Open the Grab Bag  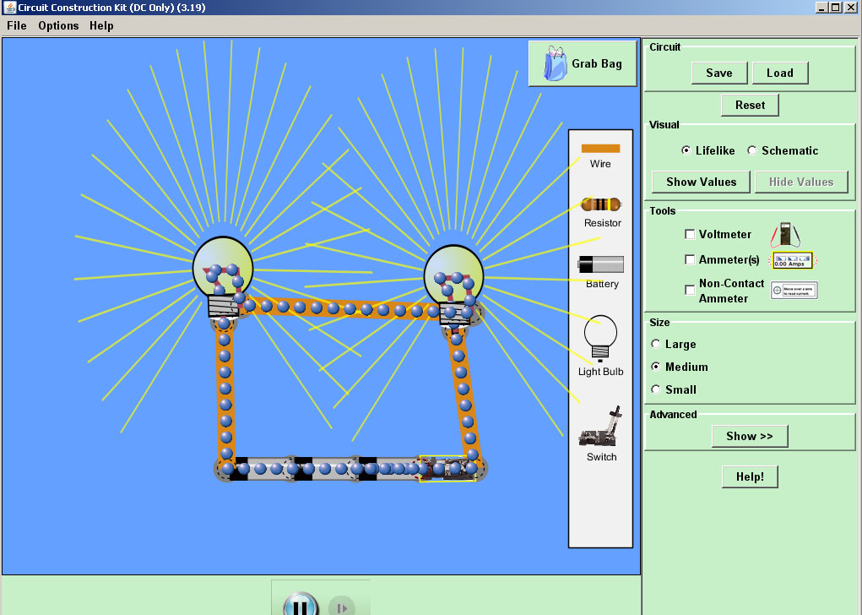tap(582, 63)
